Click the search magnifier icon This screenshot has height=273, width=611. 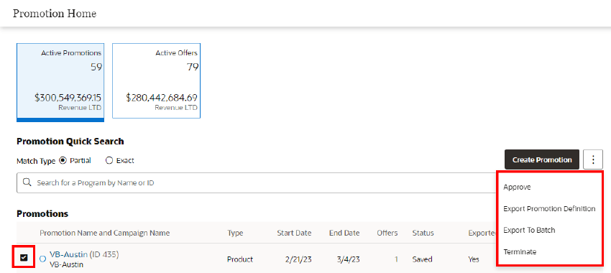coord(27,182)
